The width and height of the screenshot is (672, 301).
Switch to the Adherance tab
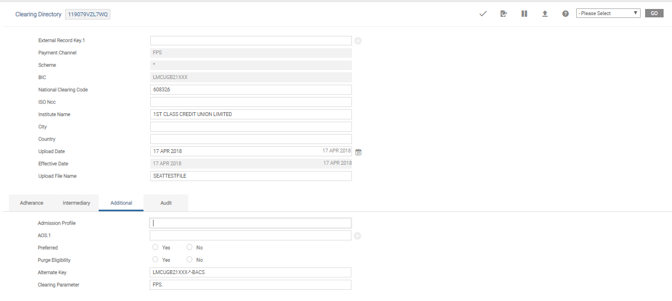point(31,203)
